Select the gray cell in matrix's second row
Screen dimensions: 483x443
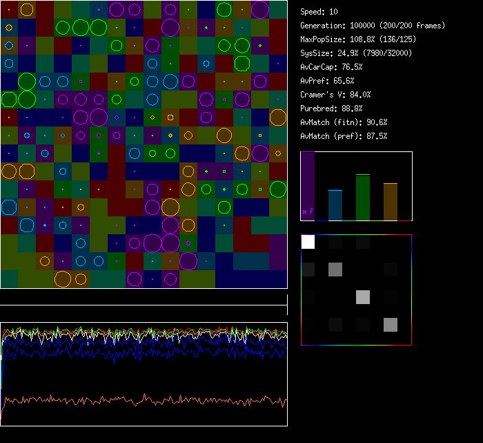335,270
